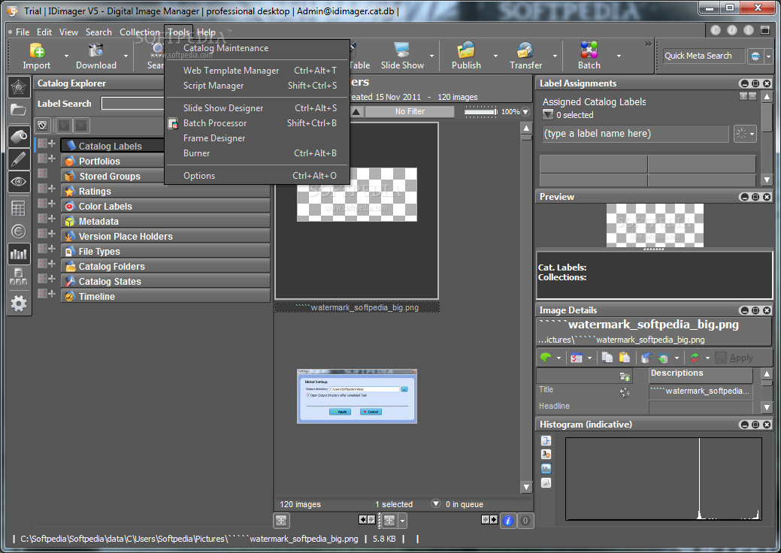
Task: Open the Collection menu
Action: click(140, 32)
